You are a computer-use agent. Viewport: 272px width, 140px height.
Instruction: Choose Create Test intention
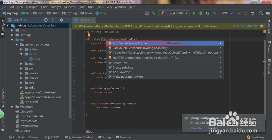pyautogui.click(x=165, y=63)
